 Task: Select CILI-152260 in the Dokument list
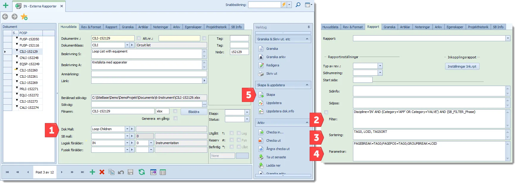point(29,70)
